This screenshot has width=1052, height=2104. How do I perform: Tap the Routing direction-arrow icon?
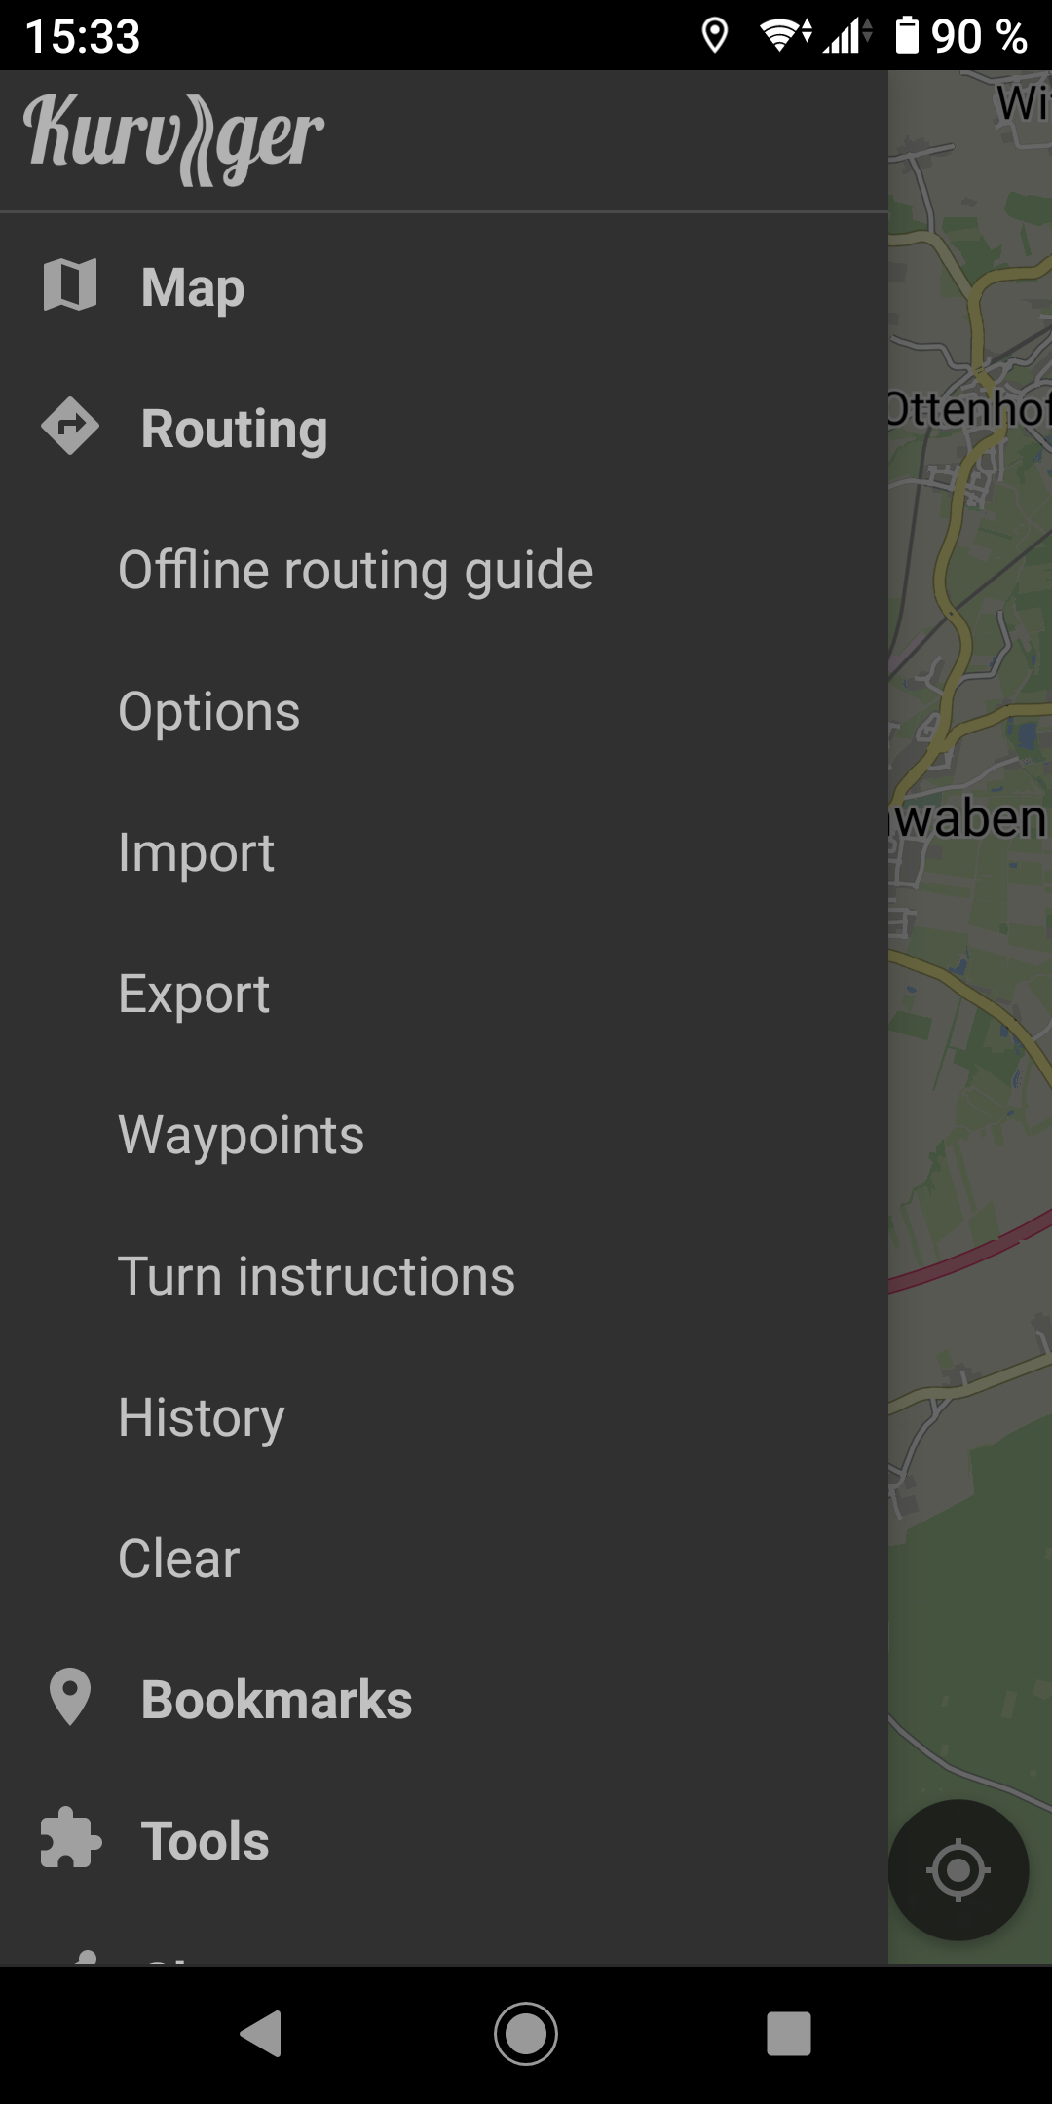point(70,427)
